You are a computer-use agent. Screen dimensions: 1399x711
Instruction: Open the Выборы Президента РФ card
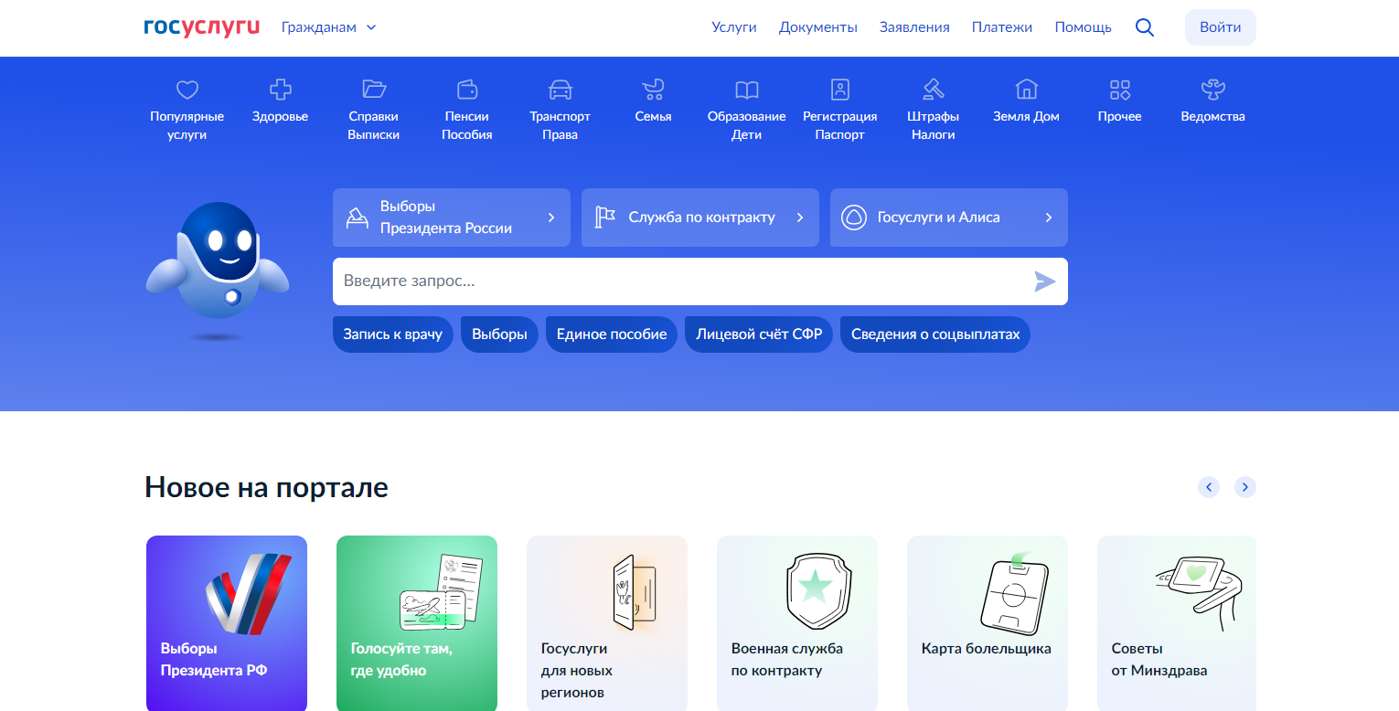[227, 623]
